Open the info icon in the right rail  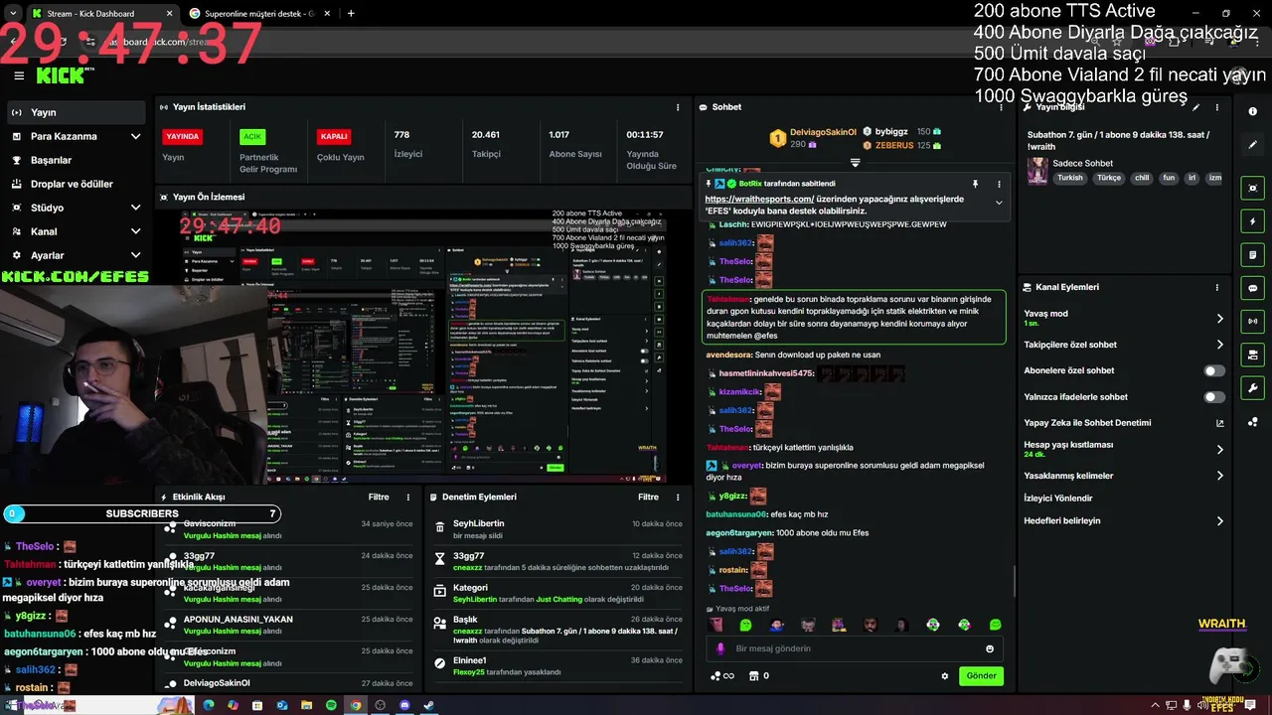(x=1253, y=111)
